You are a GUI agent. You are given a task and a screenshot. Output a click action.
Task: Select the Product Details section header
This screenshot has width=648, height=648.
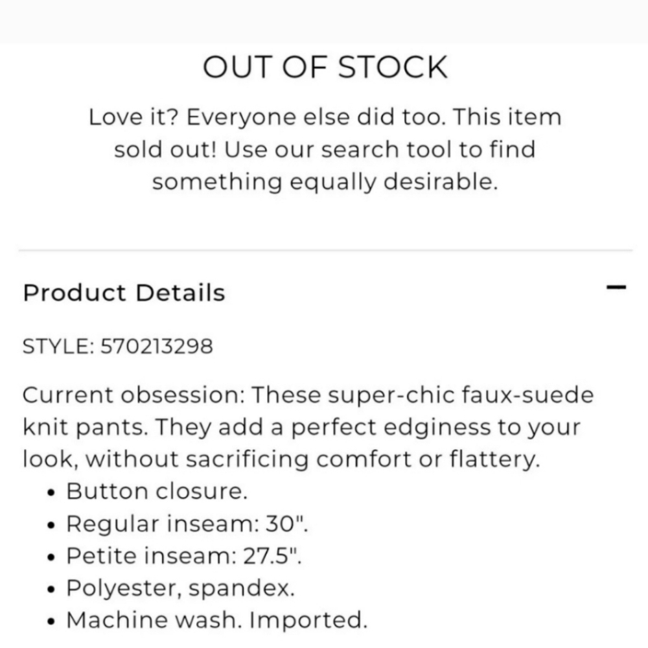point(124,293)
